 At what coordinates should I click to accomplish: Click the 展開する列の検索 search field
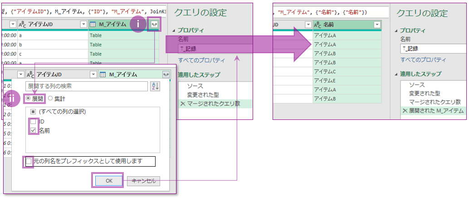pos(86,86)
